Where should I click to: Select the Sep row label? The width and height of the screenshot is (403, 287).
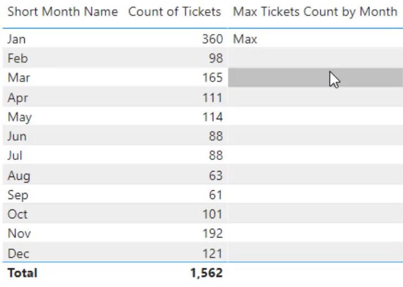click(x=18, y=195)
